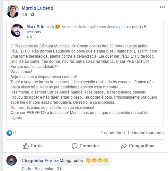The width and height of the screenshot is (168, 171).
Task: Open Marcia Lucena's profile picture
Action: click(13, 11)
